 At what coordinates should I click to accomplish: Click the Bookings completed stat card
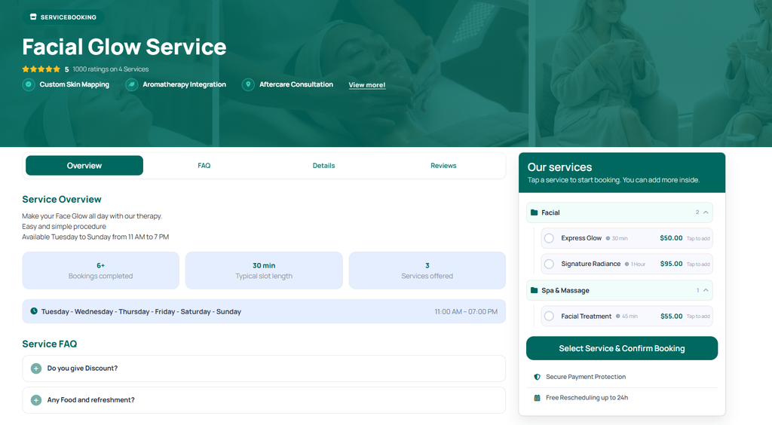(100, 271)
